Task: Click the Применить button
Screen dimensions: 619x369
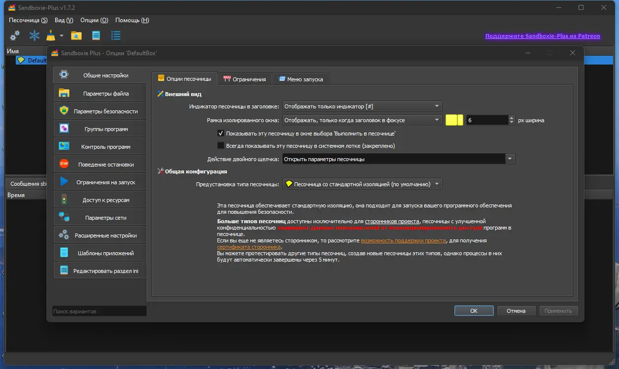Action: pos(559,311)
